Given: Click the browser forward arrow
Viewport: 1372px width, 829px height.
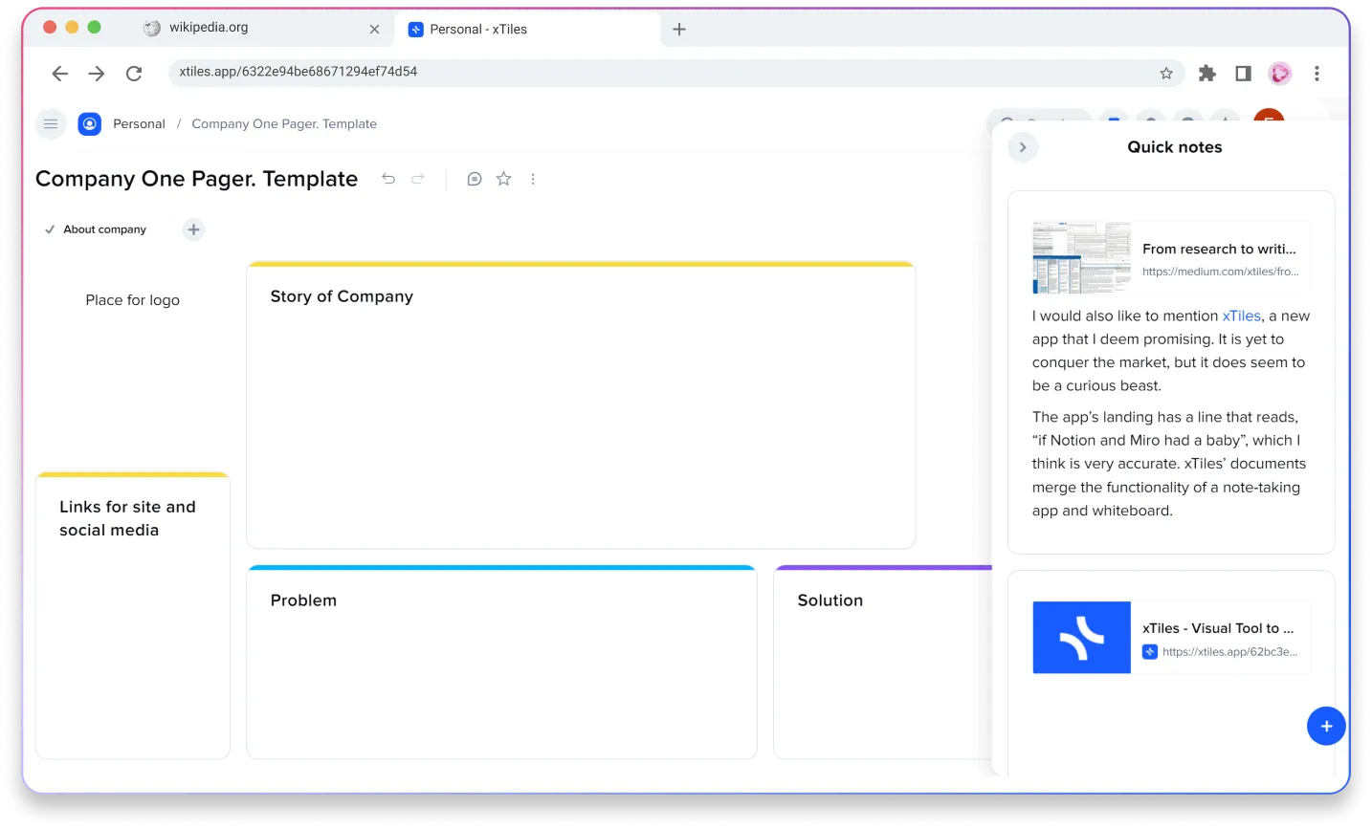Looking at the screenshot, I should point(97,74).
